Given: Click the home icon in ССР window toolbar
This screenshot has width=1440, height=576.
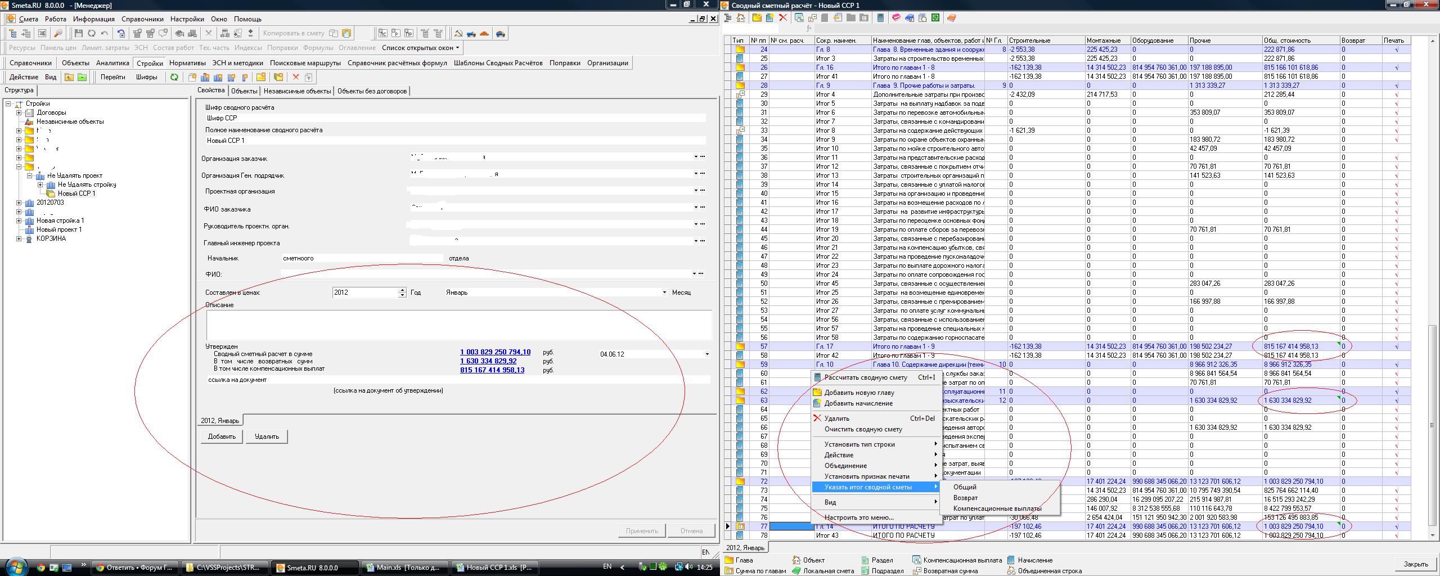Looking at the screenshot, I should [x=741, y=18].
